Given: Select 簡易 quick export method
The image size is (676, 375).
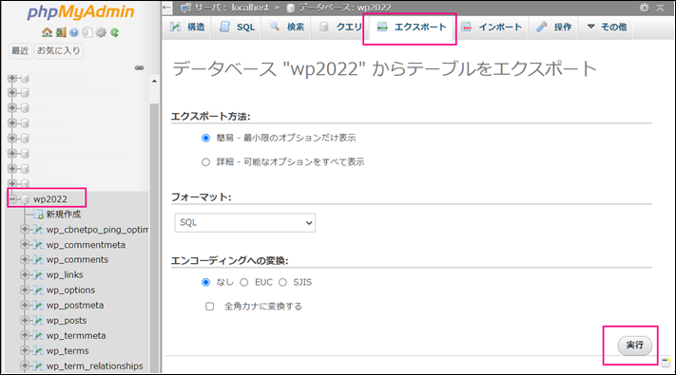Looking at the screenshot, I should coord(205,138).
